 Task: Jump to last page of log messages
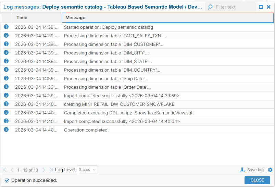(51, 170)
